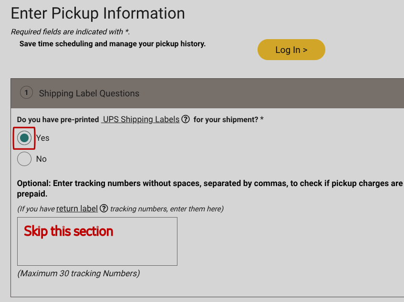
Task: Click the "Yes" option label text
Action: coord(43,138)
